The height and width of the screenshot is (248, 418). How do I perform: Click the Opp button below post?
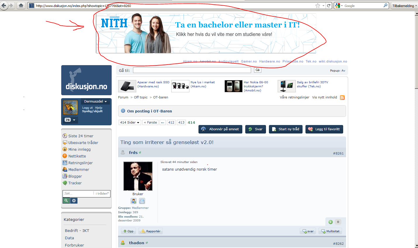pos(128,231)
